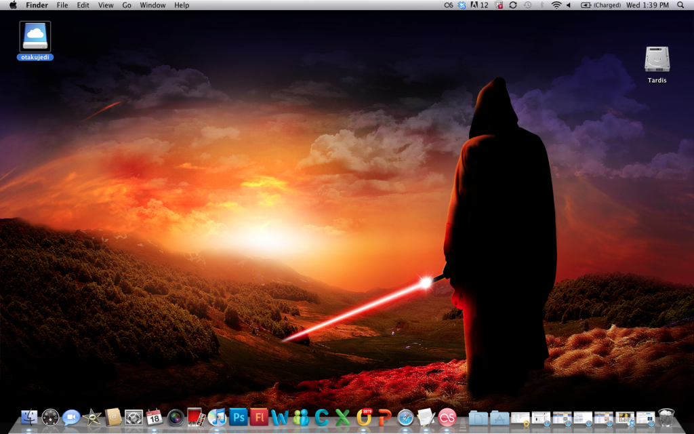
Task: Open the Help menu
Action: click(x=182, y=5)
